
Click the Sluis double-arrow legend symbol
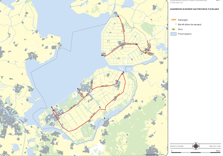point(174,29)
